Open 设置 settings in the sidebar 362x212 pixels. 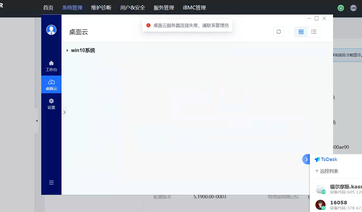[x=51, y=104]
